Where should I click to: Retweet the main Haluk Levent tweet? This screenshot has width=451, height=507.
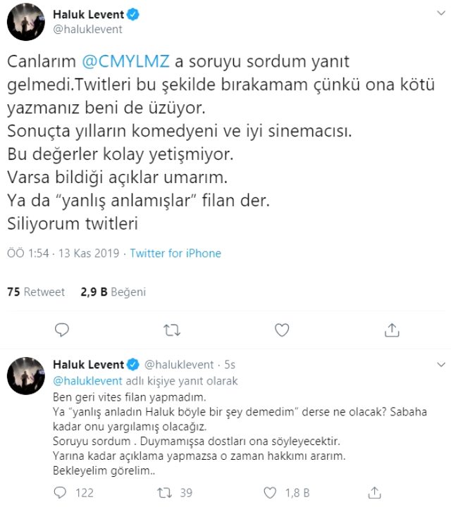point(171,330)
